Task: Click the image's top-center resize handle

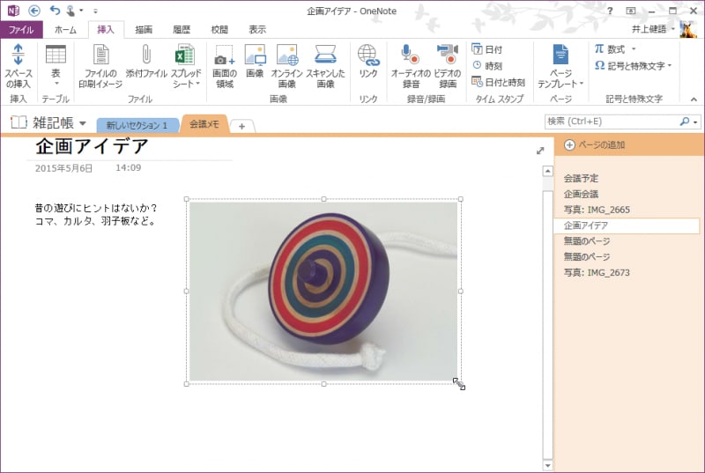Action: (323, 199)
